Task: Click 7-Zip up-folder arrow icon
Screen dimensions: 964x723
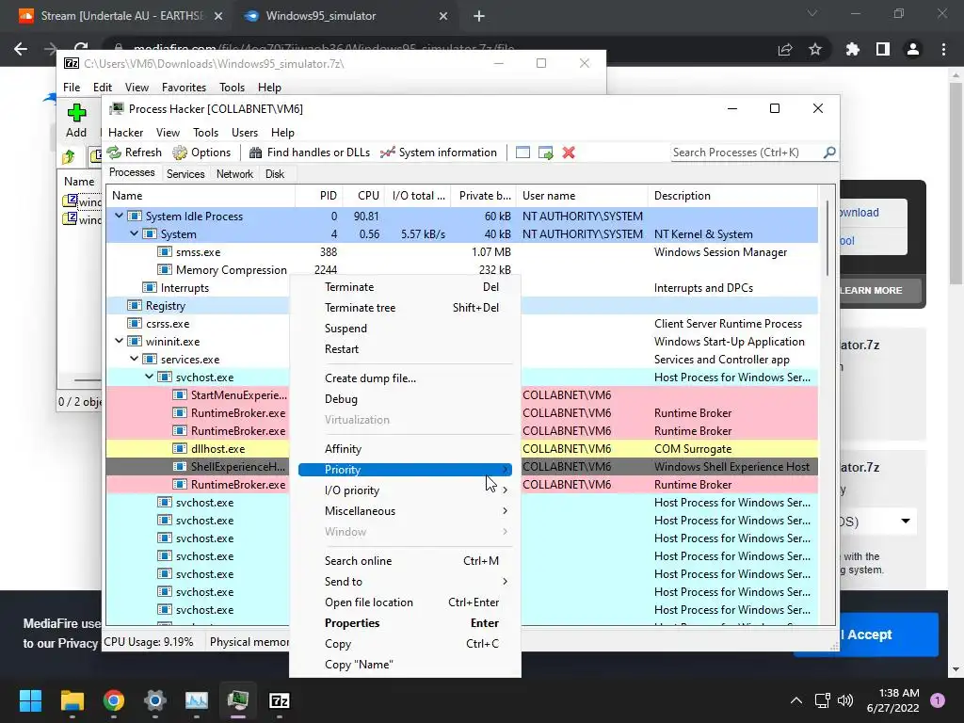Action: pos(68,157)
